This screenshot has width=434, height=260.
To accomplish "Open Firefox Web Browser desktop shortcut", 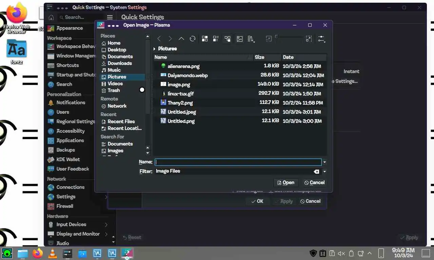I will [16, 18].
